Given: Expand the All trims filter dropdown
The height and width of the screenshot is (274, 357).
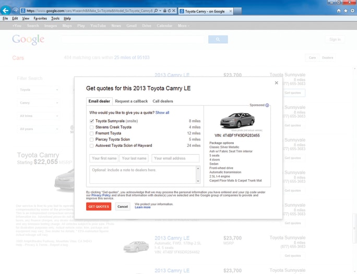Looking at the screenshot, I should (x=39, y=116).
